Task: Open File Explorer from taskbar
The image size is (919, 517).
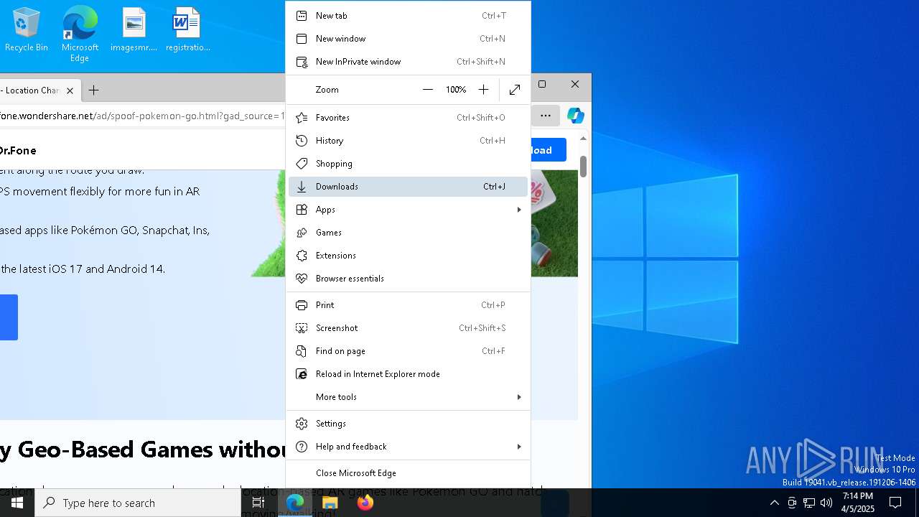Action: [x=330, y=503]
